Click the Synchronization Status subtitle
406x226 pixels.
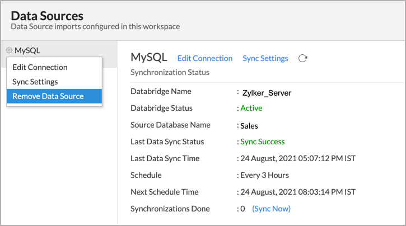tap(170, 72)
